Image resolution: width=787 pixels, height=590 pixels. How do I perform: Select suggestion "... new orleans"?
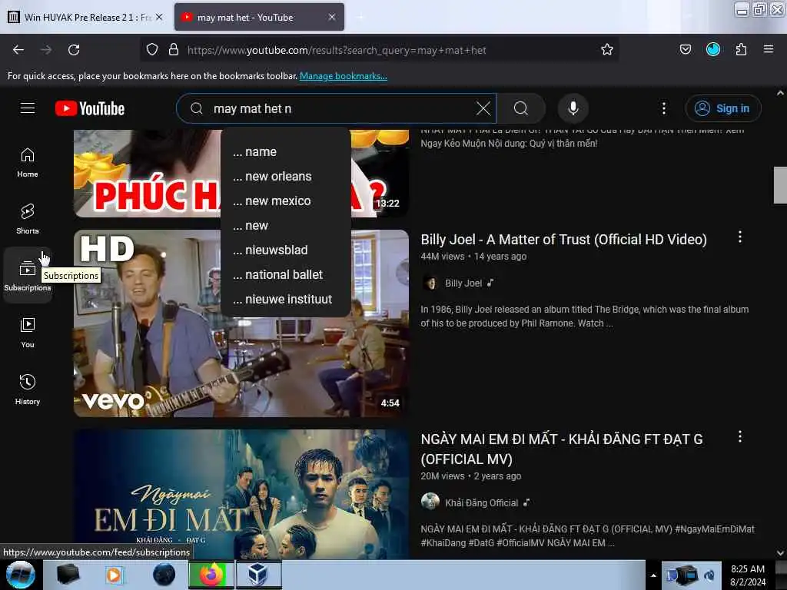pyautogui.click(x=286, y=176)
